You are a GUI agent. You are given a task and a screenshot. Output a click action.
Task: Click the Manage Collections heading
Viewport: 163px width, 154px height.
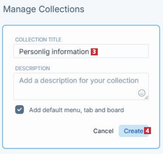pyautogui.click(x=43, y=9)
